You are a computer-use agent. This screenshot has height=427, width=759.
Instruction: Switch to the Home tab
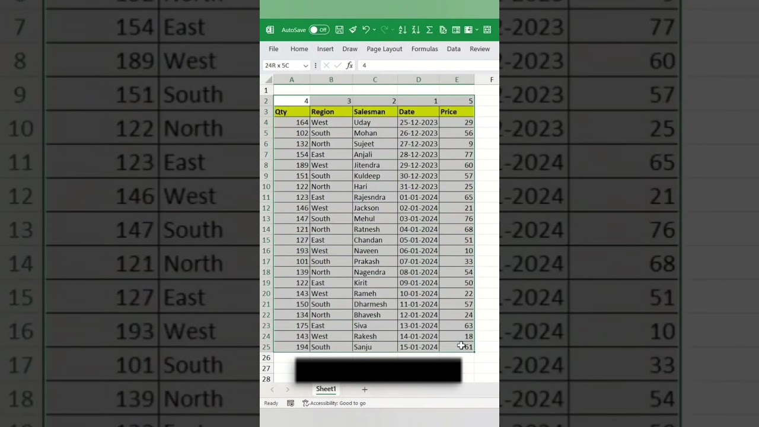pyautogui.click(x=299, y=49)
